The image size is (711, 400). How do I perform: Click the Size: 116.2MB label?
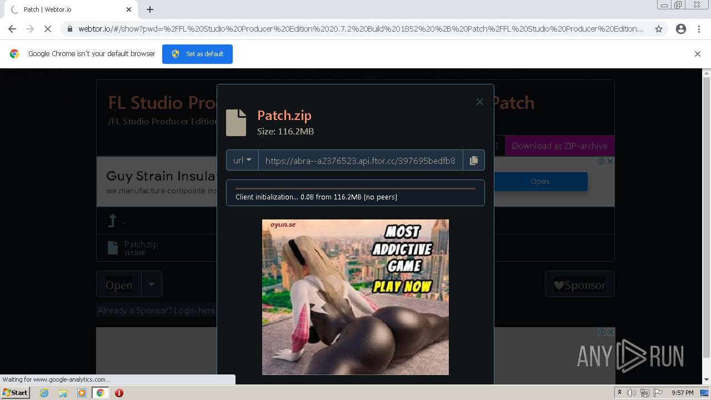[286, 132]
